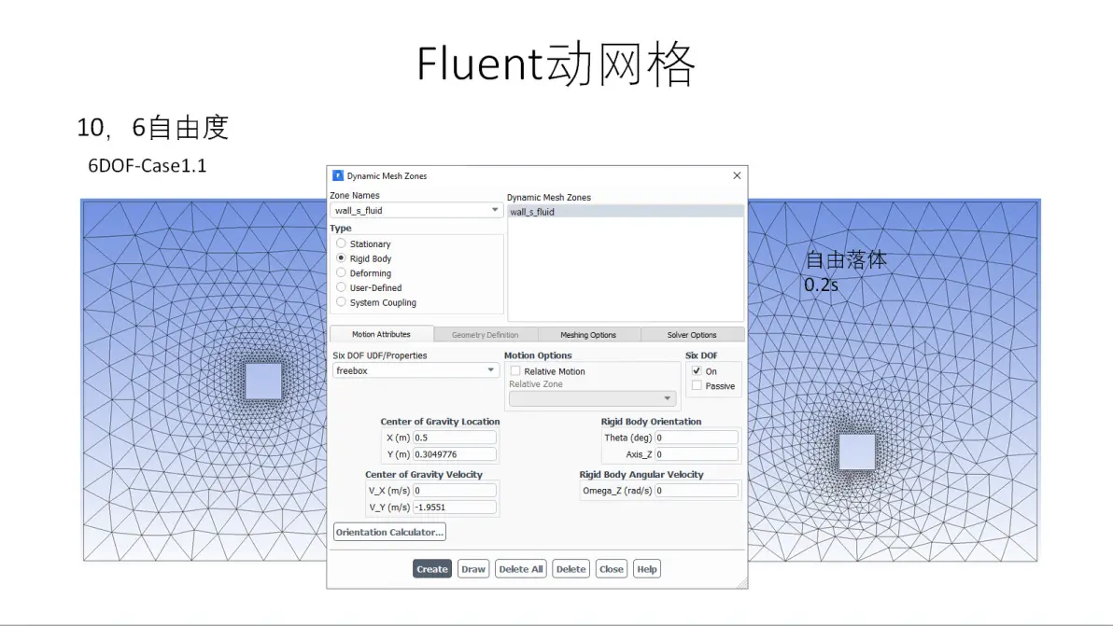Click the Delete All button
The width and height of the screenshot is (1113, 626).
click(521, 569)
